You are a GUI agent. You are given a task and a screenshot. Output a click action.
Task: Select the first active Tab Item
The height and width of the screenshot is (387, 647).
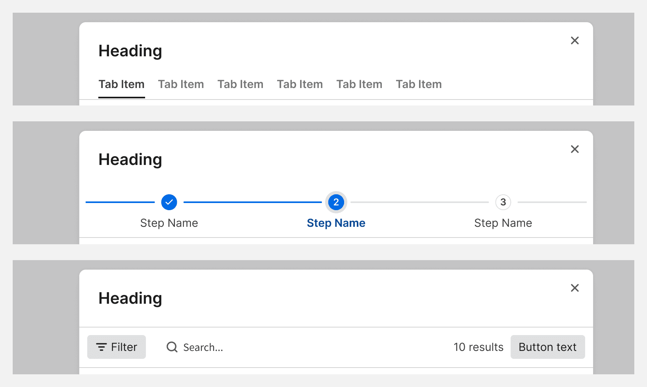(121, 84)
